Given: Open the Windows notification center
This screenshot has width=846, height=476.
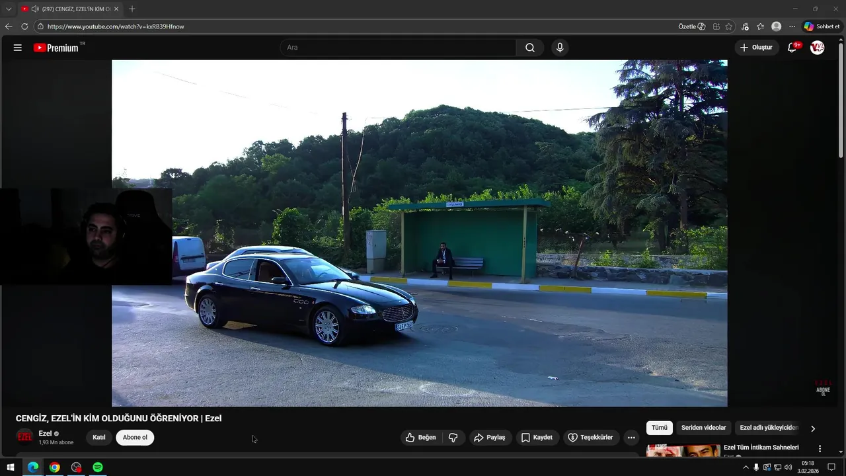Looking at the screenshot, I should pos(831,467).
